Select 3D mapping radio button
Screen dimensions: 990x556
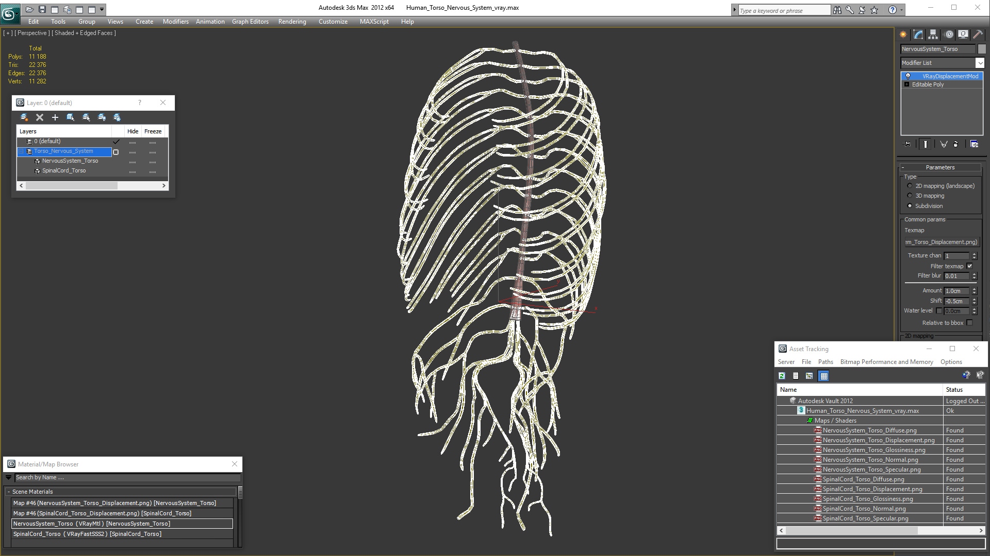(x=910, y=196)
